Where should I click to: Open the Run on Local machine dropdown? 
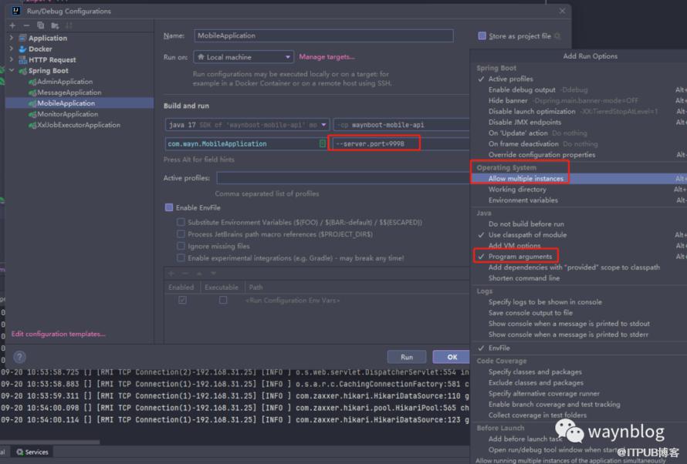click(243, 57)
